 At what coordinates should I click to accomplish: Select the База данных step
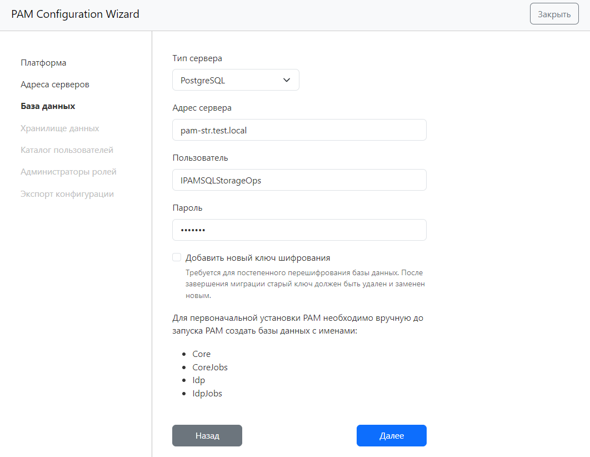tap(48, 106)
